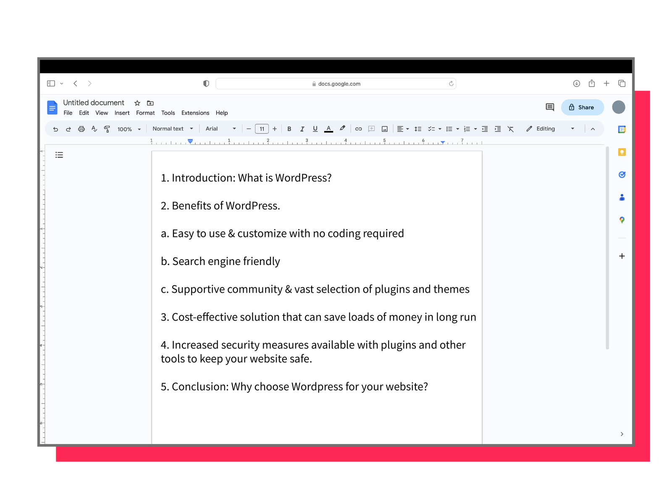672x504 pixels.
Task: Clear formatting using toolbar icon
Action: [x=511, y=129]
